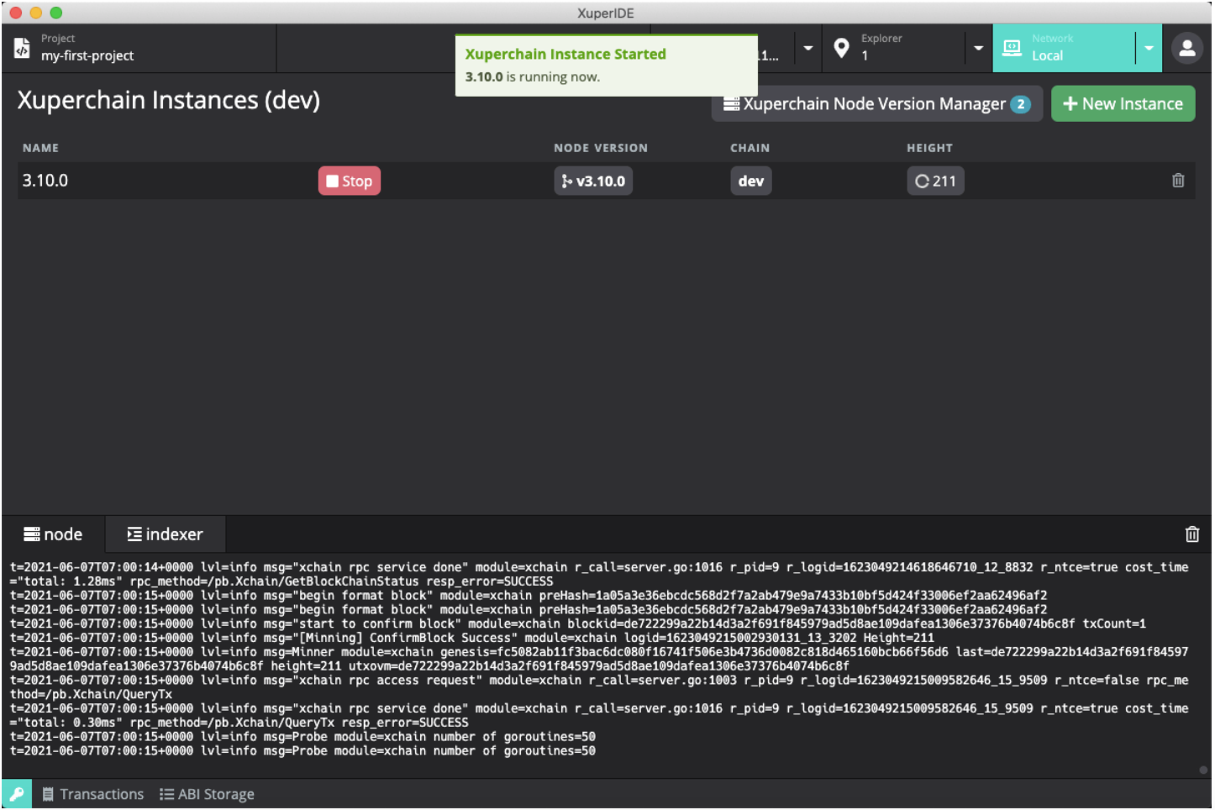The width and height of the screenshot is (1215, 810).
Task: Switch to the node log tab
Action: (53, 534)
